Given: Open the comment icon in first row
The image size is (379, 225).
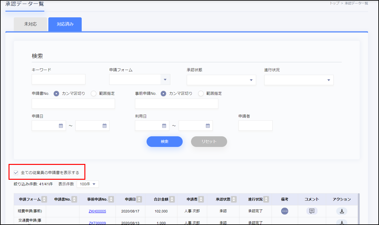Looking at the screenshot, I should (312, 211).
